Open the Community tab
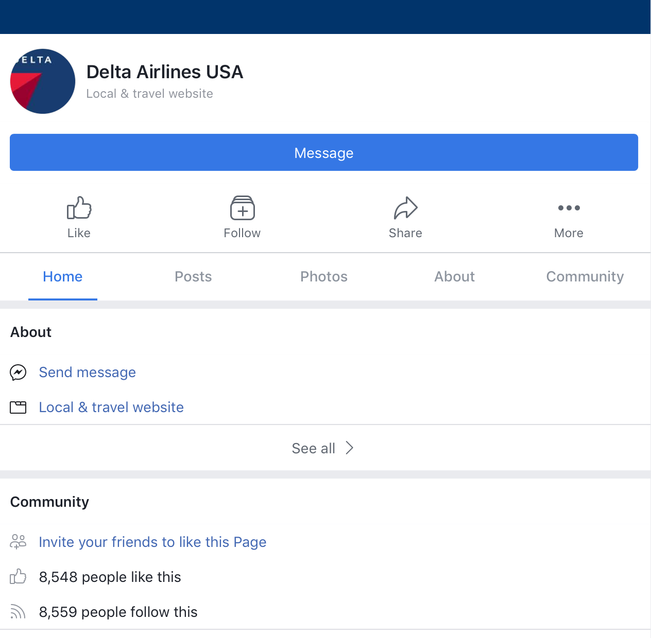The height and width of the screenshot is (638, 651). pyautogui.click(x=585, y=277)
